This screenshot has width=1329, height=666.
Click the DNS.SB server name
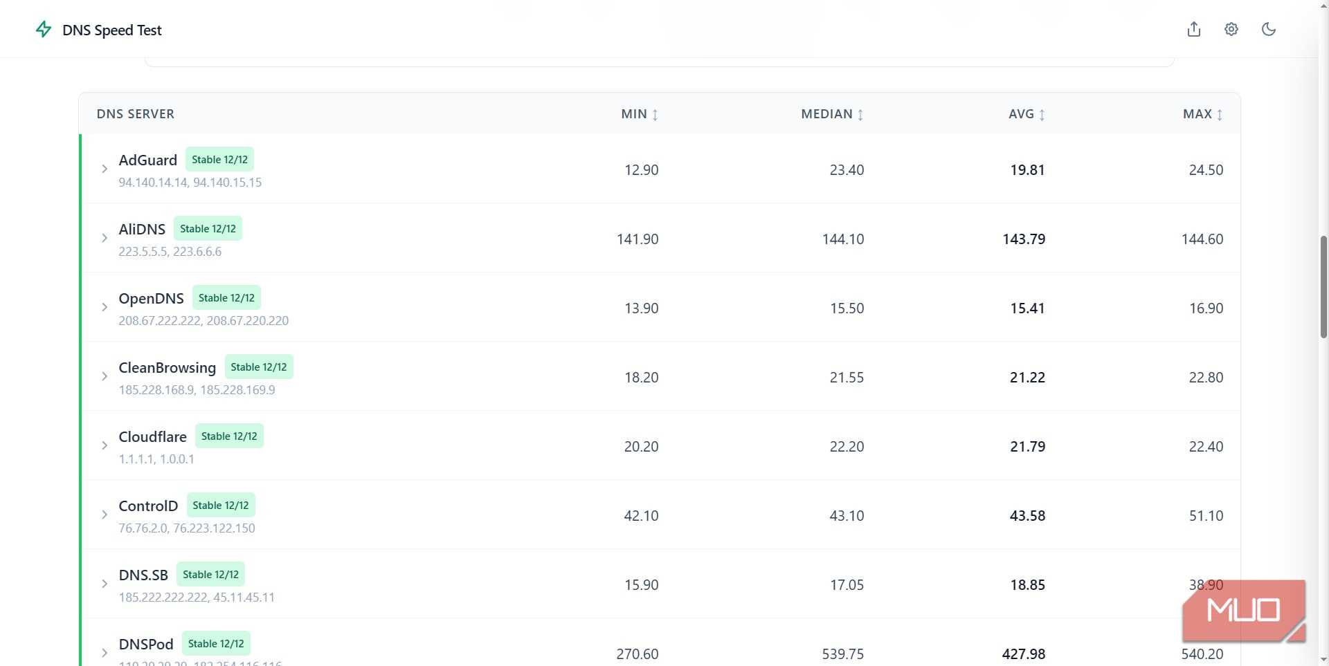[143, 575]
